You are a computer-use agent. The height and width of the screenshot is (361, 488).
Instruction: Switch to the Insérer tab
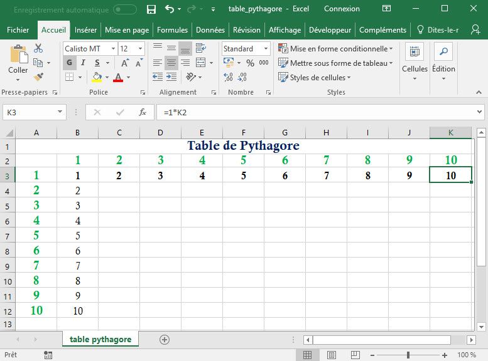[85, 30]
